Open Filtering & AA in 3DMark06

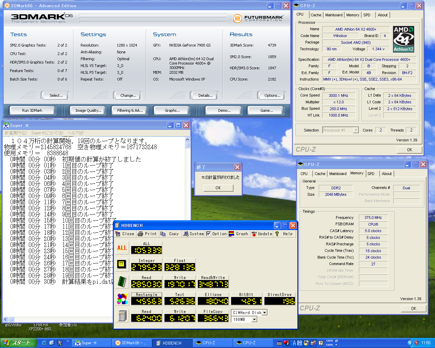pos(130,110)
